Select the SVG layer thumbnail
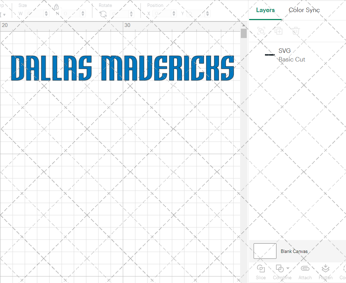346x283 pixels. coord(270,55)
